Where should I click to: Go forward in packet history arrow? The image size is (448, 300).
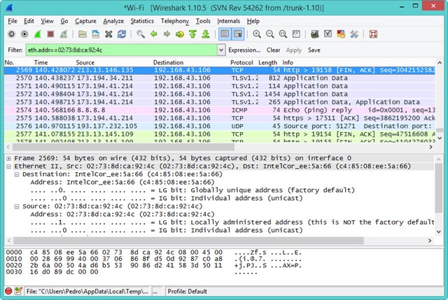167,34
